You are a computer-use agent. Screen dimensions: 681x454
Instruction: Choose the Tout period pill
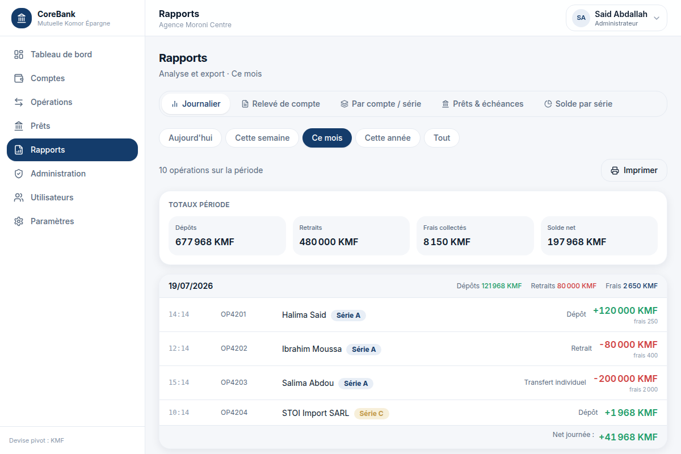click(x=442, y=138)
